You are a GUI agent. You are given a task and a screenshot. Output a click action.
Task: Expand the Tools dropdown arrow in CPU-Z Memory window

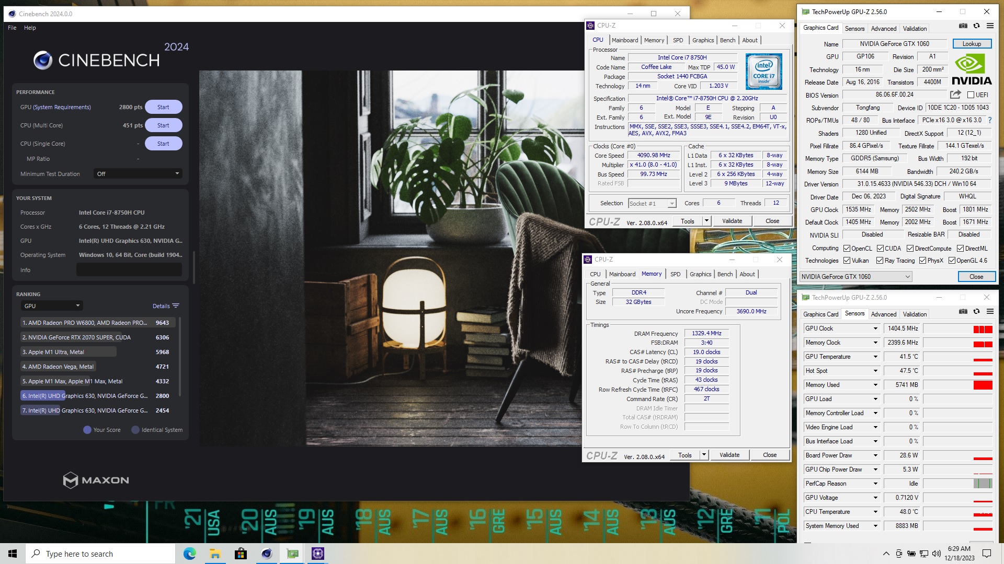(x=704, y=455)
